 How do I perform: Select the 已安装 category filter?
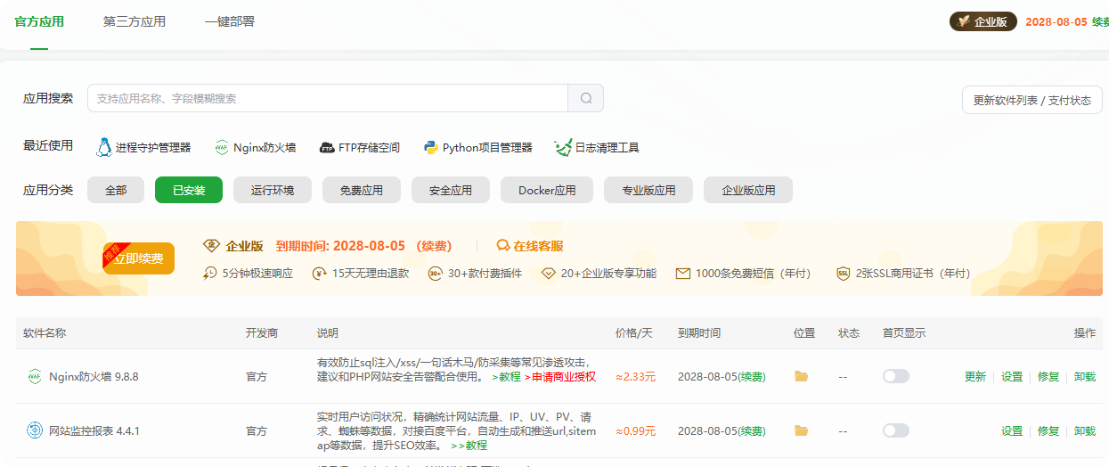click(x=189, y=190)
